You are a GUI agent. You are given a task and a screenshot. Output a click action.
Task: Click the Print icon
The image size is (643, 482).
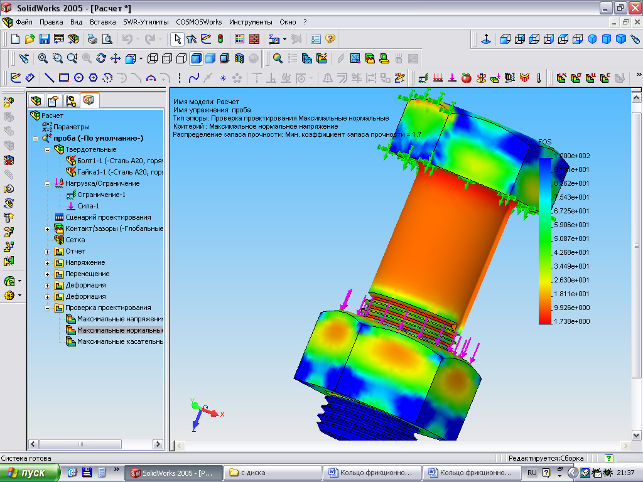pos(92,39)
